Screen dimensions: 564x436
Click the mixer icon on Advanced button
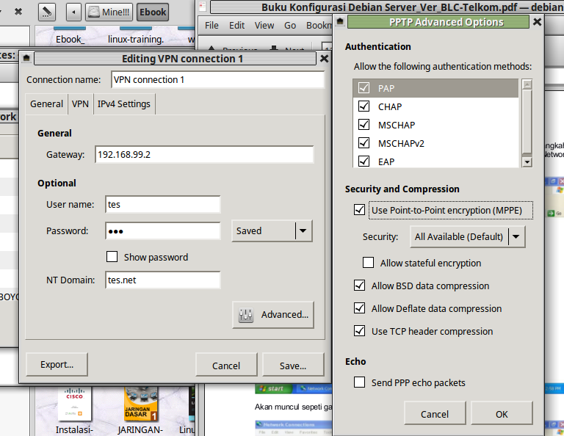point(246,315)
